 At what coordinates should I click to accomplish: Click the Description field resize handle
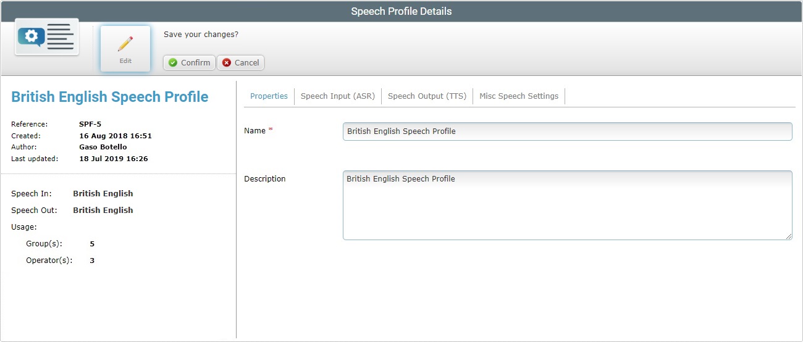(x=788, y=236)
